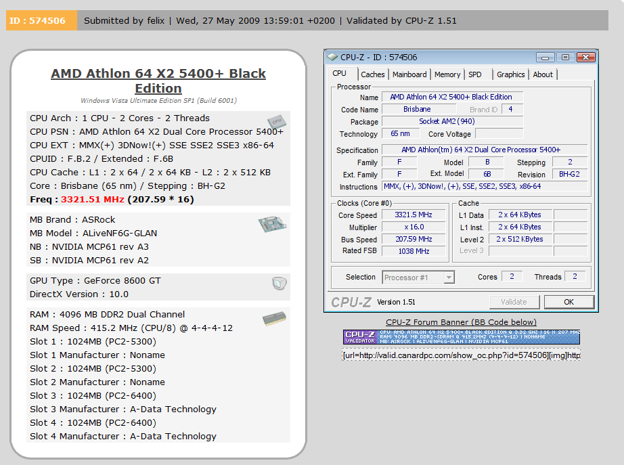Close the CPU-Z window
The width and height of the screenshot is (624, 465).
pyautogui.click(x=586, y=58)
